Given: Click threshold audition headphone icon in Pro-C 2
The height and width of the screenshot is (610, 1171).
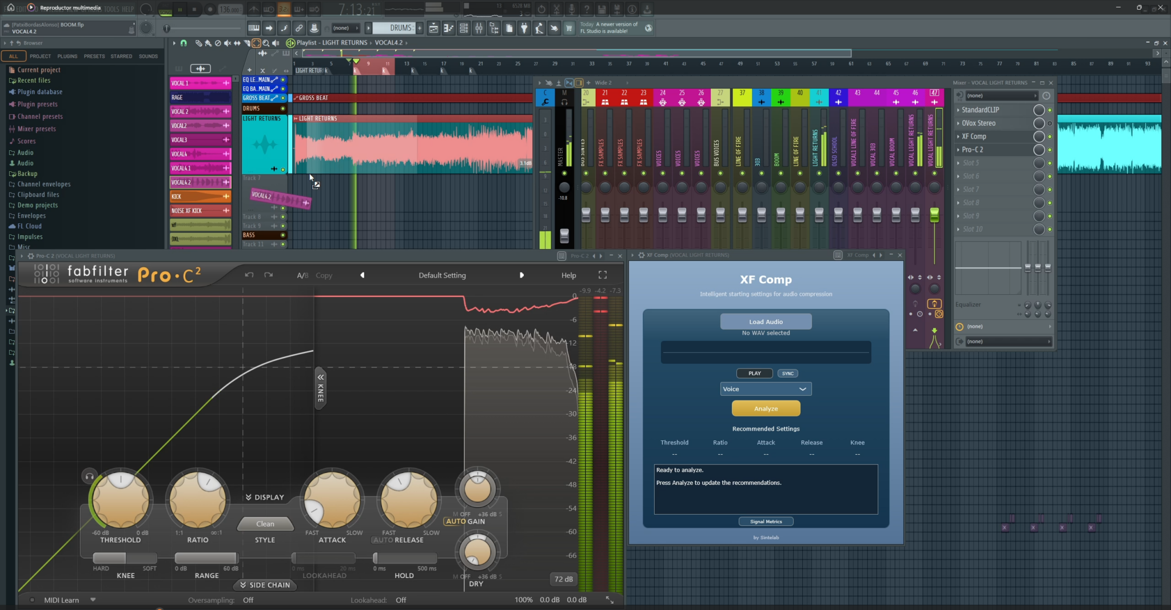Looking at the screenshot, I should [x=89, y=476].
